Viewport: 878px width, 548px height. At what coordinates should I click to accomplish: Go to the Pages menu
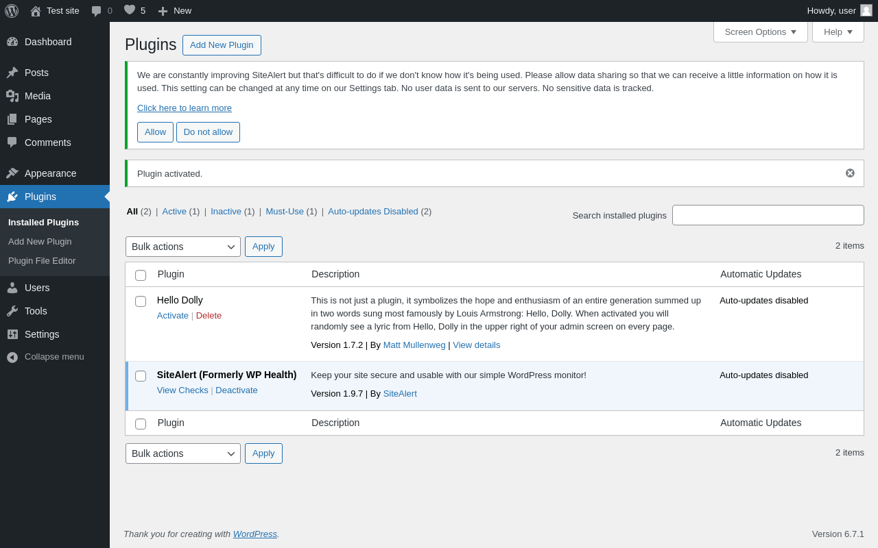pyautogui.click(x=55, y=119)
